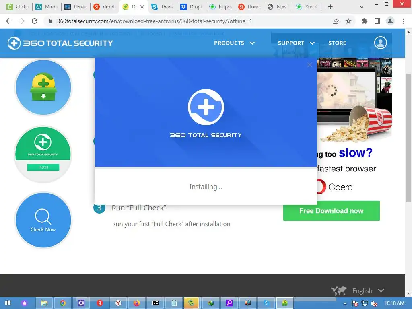This screenshot has height=309, width=412.
Task: Switch to the https tab
Action: coord(221,7)
